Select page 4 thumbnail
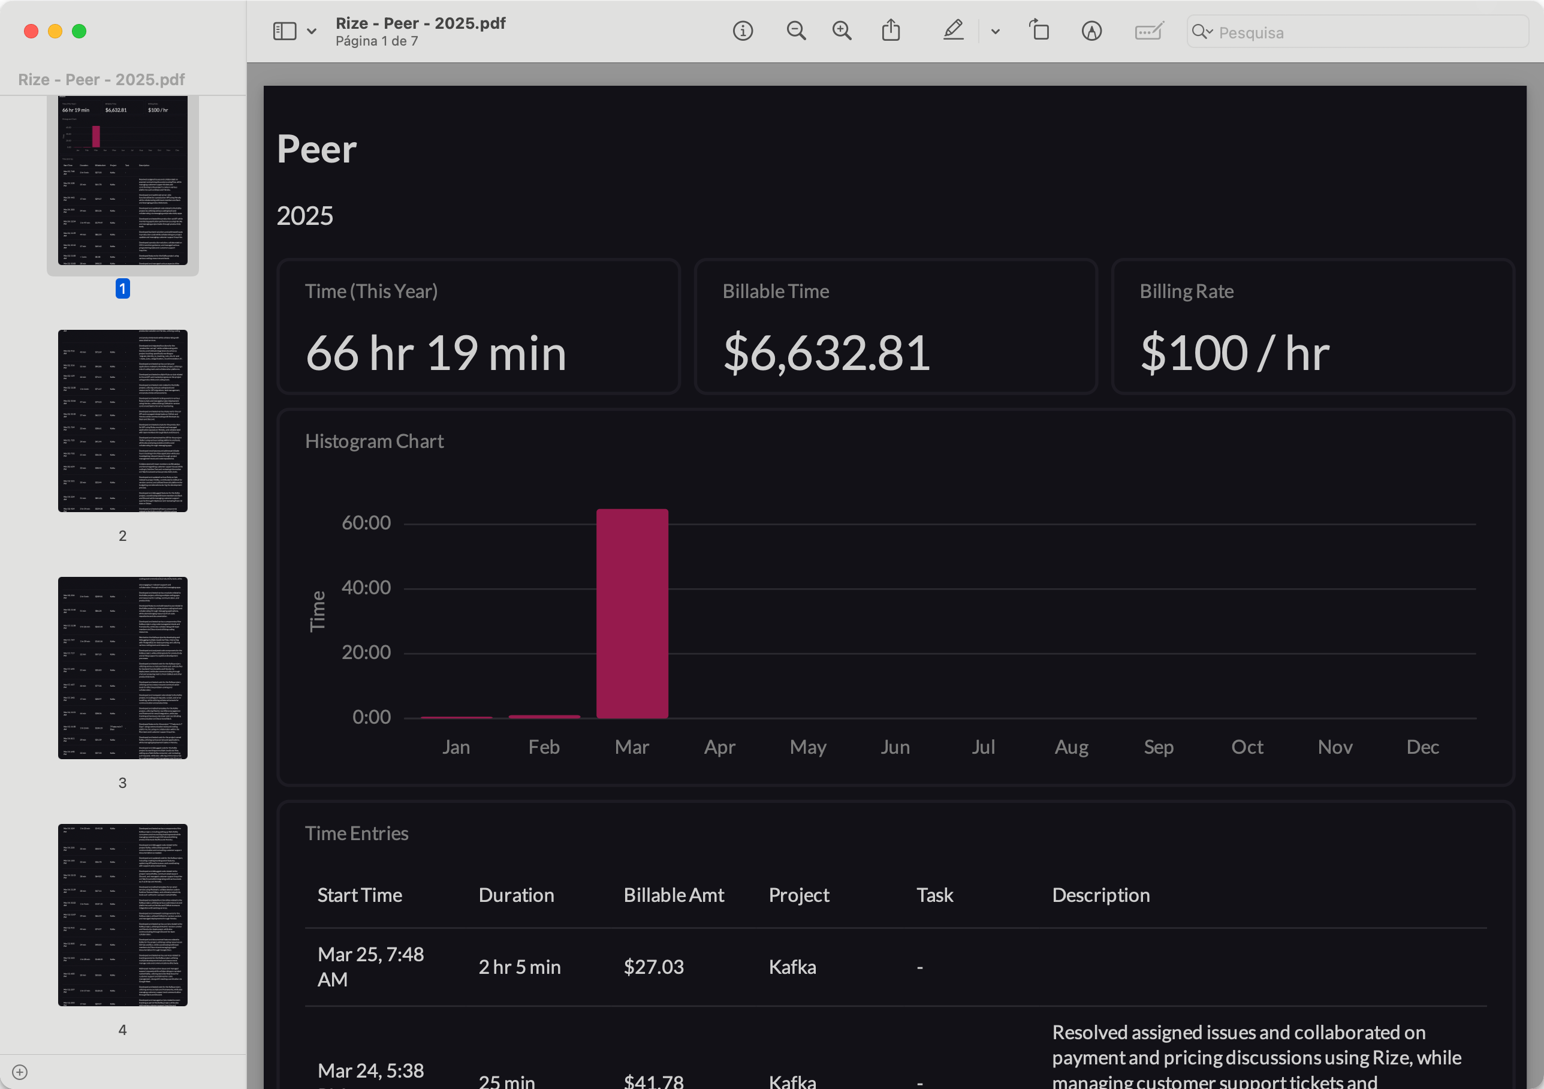 click(122, 914)
